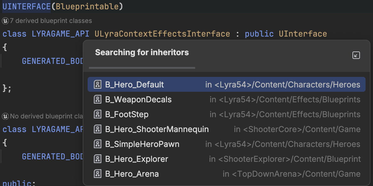373x186 pixels.
Task: Click the blueprint icon for B_FootStep
Action: [97, 114]
